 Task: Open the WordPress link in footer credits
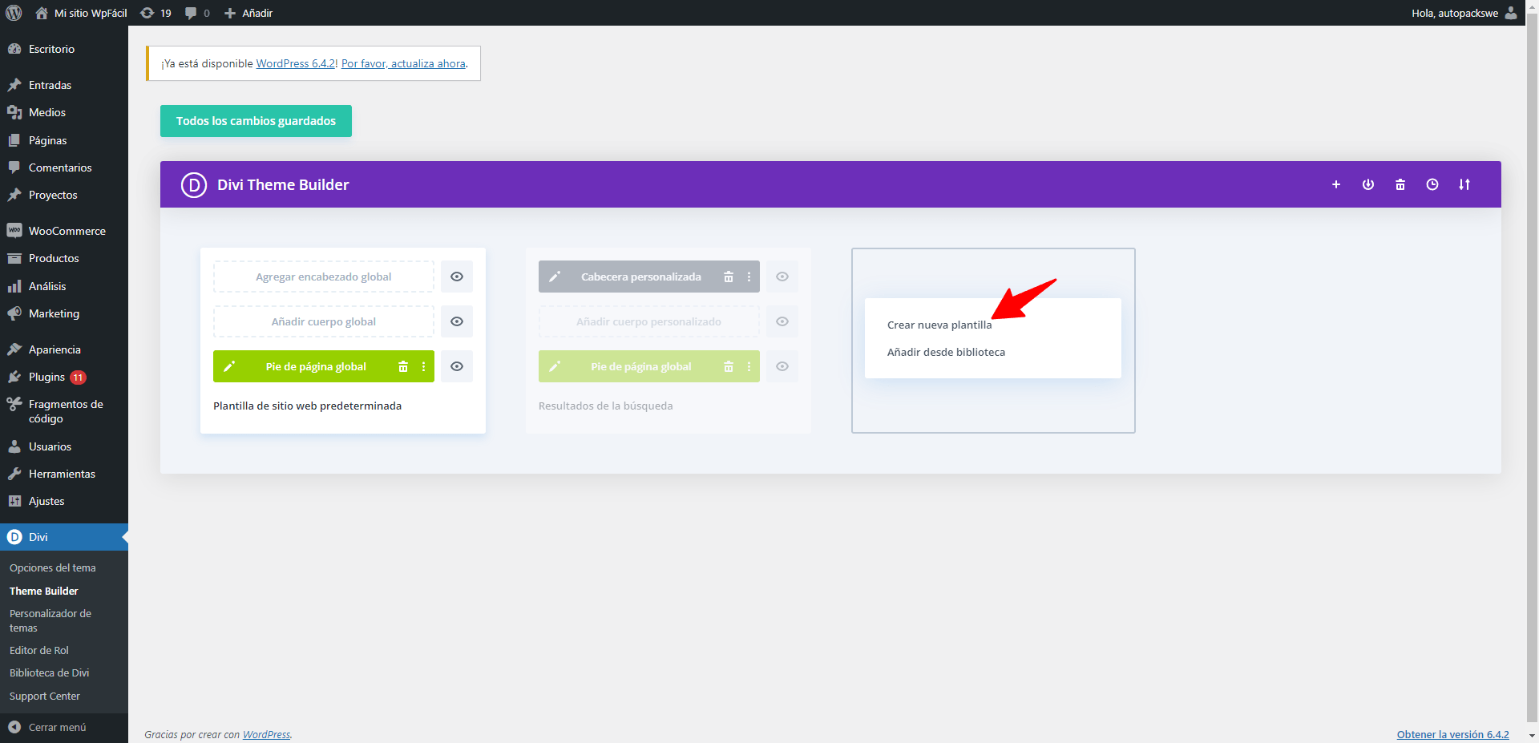(x=266, y=734)
